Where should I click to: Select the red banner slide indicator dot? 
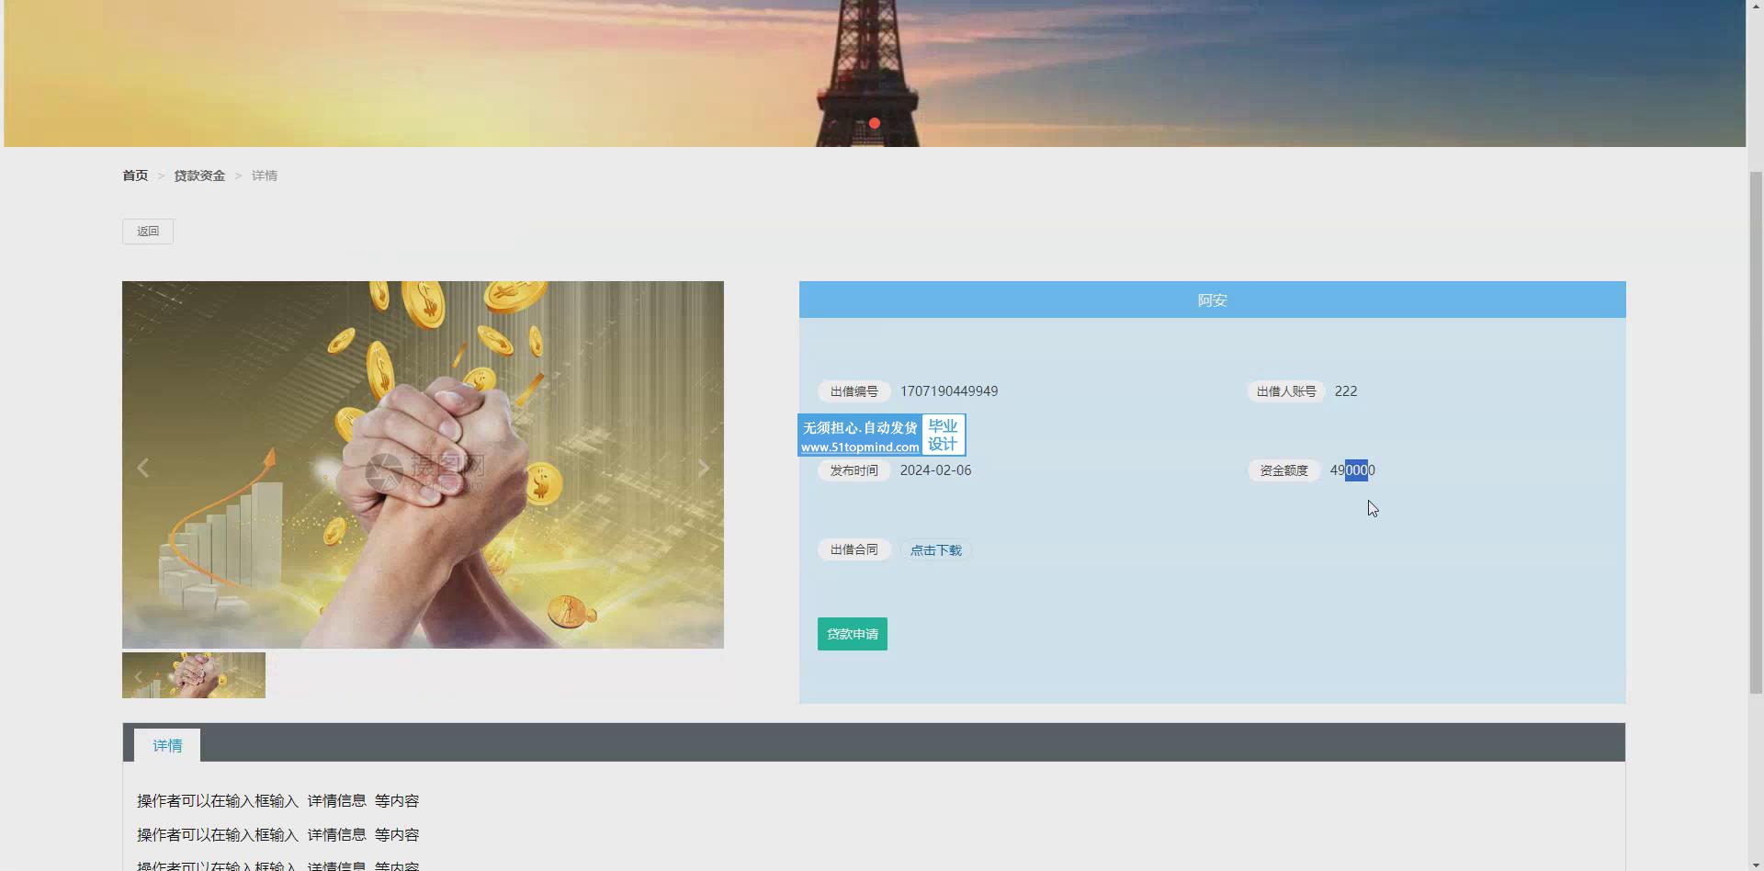(x=875, y=123)
